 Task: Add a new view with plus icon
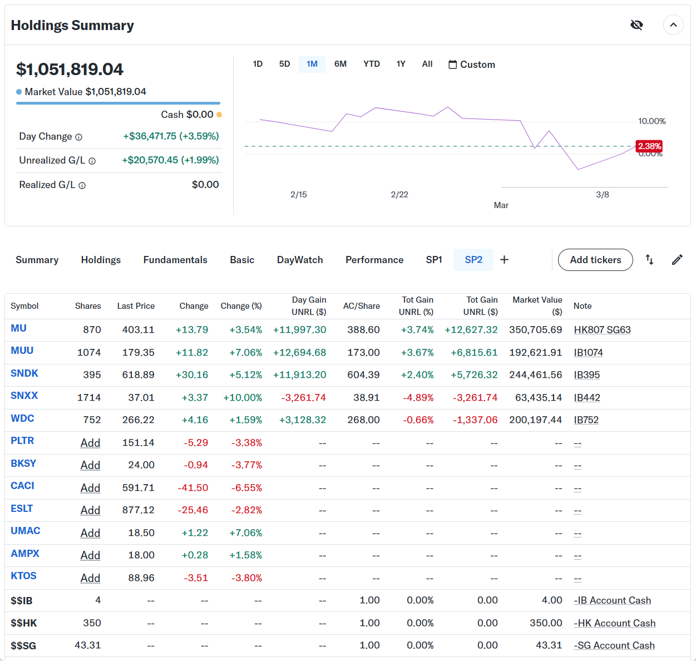click(x=504, y=260)
